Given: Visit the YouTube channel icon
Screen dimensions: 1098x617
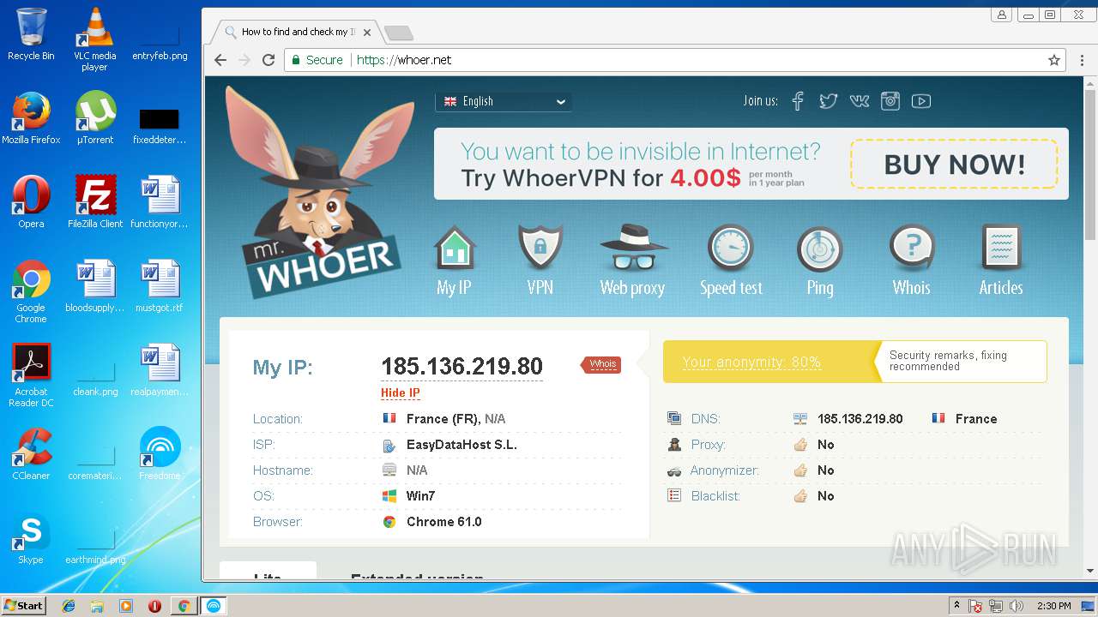Looking at the screenshot, I should (921, 101).
